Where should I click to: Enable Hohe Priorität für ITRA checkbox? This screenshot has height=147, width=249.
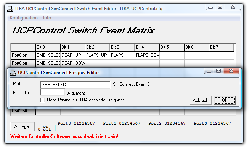point(42,100)
